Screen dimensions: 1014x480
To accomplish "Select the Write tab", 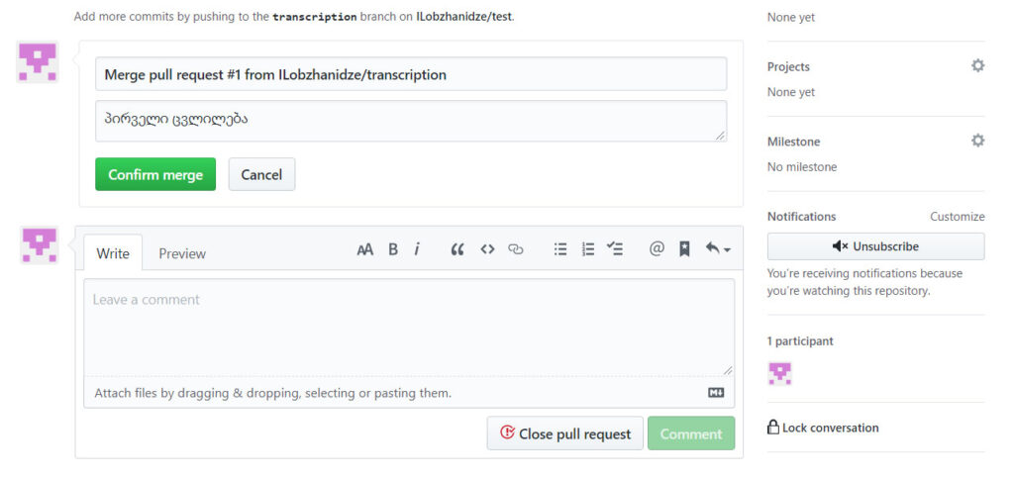I will pyautogui.click(x=113, y=253).
